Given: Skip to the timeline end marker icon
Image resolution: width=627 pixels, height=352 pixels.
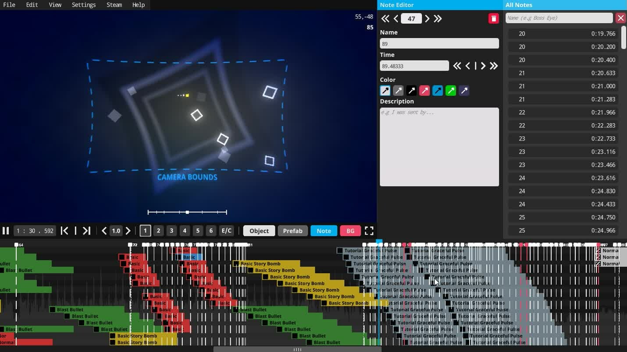Looking at the screenshot, I should coord(86,231).
